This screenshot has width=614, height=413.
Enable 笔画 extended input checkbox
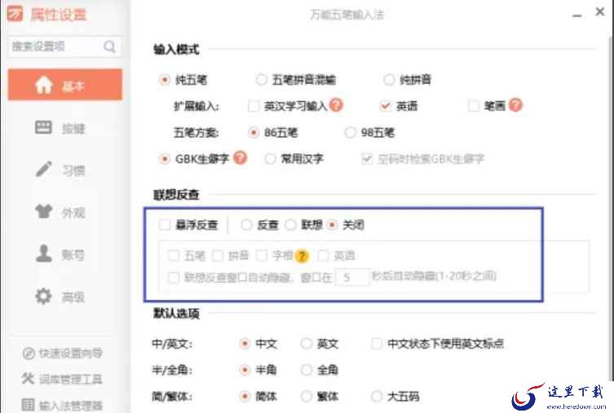tap(474, 106)
